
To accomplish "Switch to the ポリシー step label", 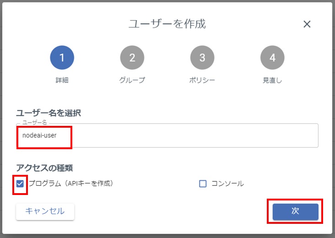I will (x=202, y=80).
